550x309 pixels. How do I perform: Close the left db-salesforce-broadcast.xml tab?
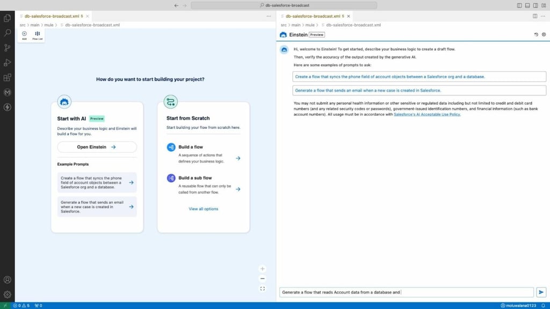pos(88,16)
